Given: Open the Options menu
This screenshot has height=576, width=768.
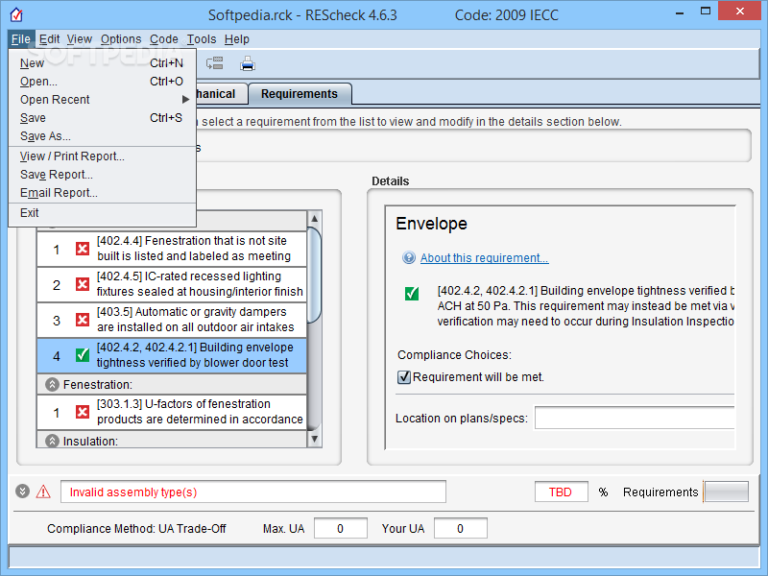Looking at the screenshot, I should (x=121, y=39).
